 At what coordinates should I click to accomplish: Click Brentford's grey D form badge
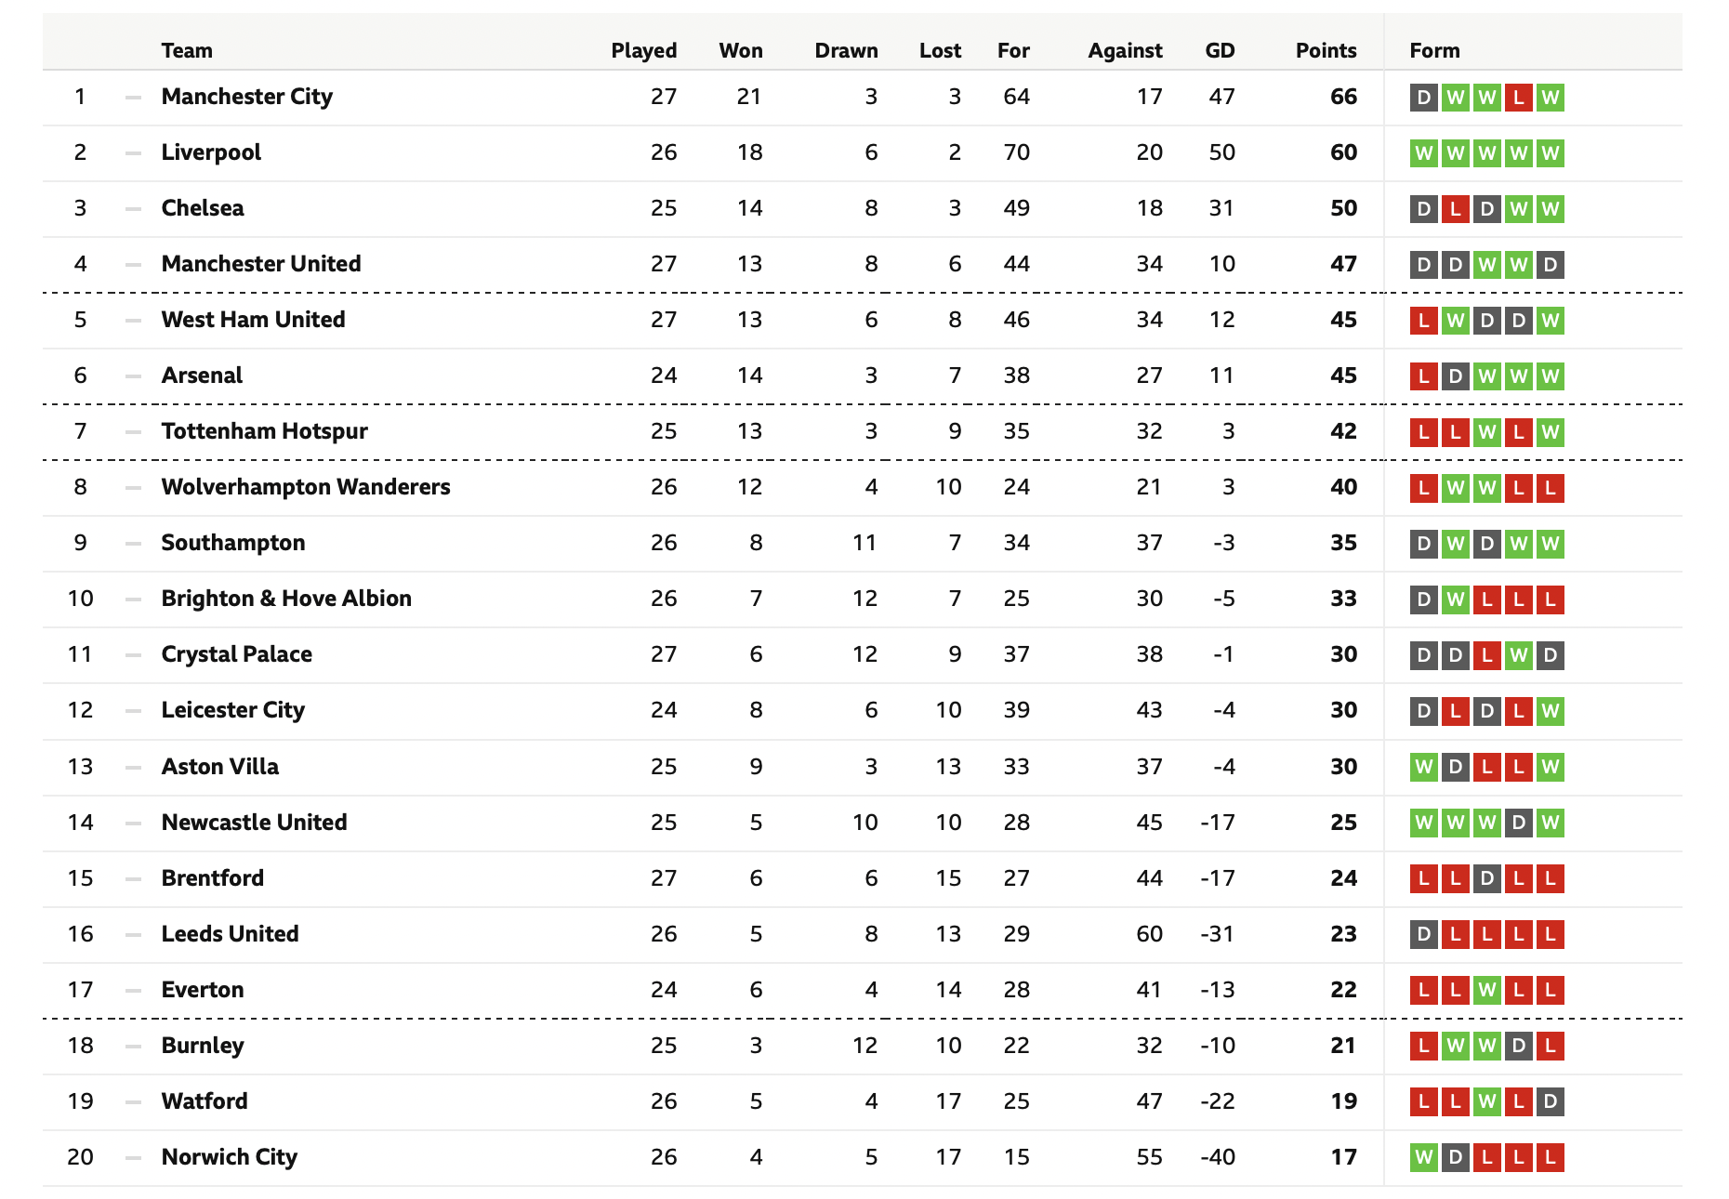(x=1487, y=878)
